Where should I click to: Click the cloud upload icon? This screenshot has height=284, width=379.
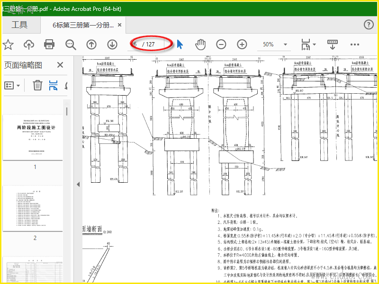tap(29, 44)
